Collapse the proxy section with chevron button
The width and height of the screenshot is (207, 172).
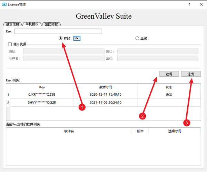(x=77, y=38)
